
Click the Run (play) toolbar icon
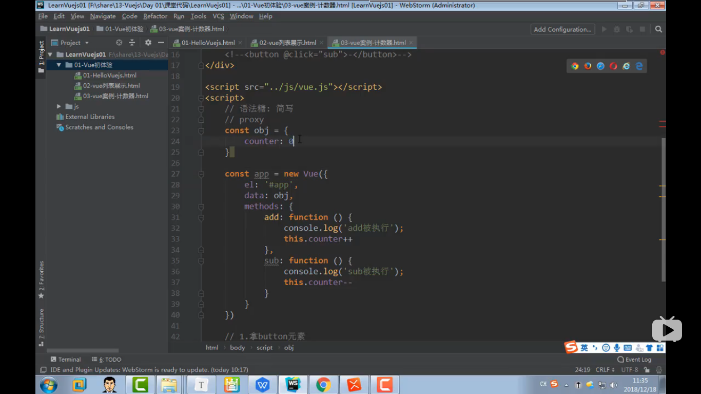[x=604, y=29]
